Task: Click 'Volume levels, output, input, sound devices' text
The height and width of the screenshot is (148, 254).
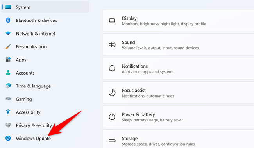Action: [x=160, y=48]
